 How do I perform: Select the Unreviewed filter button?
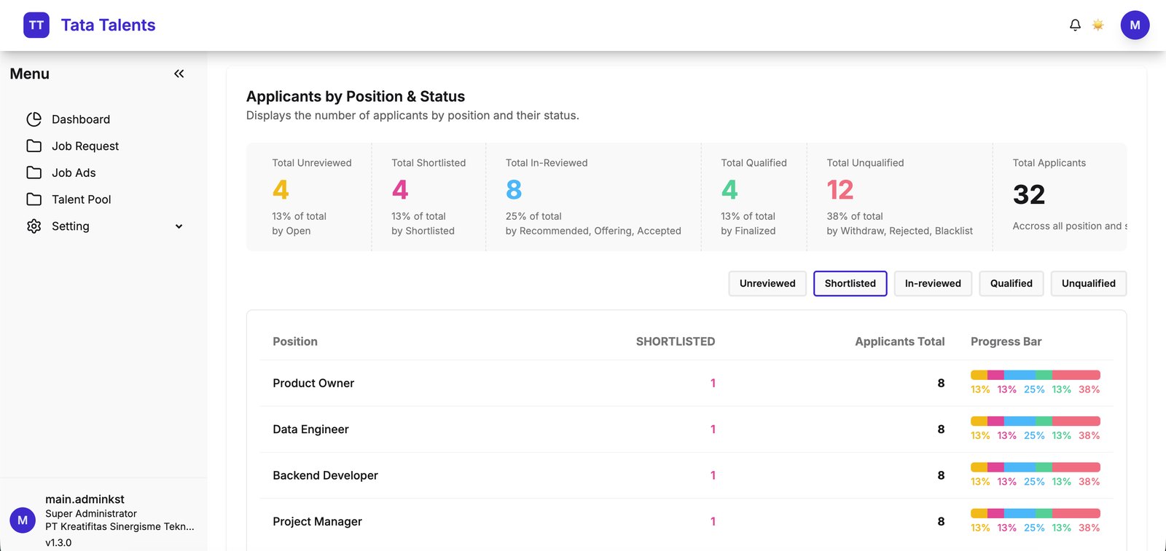(x=767, y=283)
